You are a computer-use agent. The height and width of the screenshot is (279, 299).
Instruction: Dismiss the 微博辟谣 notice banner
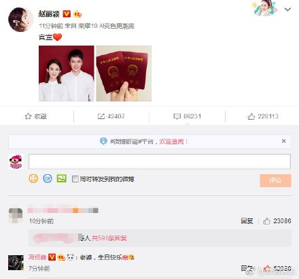pos(283,141)
